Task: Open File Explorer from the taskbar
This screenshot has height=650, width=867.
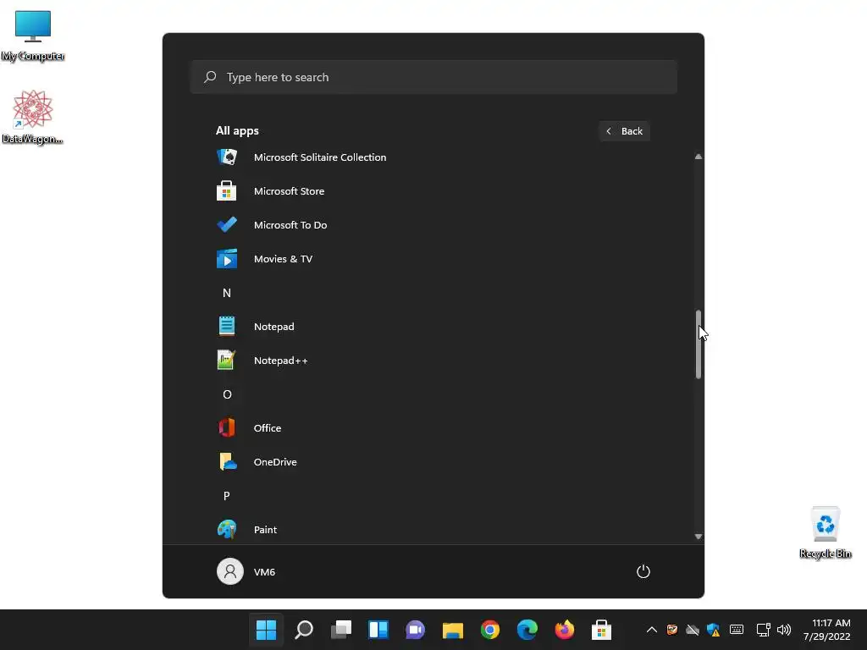Action: [453, 630]
